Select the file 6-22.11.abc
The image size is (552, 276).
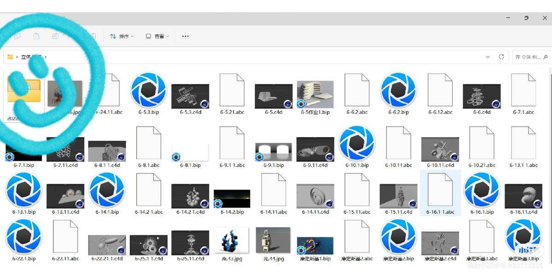(65, 240)
